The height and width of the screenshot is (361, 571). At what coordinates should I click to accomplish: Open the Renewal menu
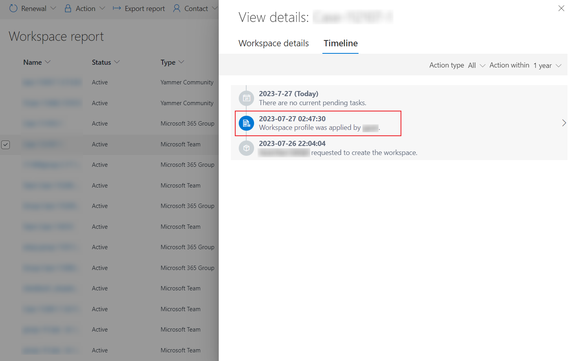tap(34, 8)
